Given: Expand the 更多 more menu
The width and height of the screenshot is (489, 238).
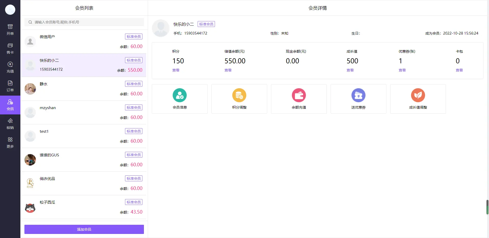Looking at the screenshot, I should [x=10, y=142].
